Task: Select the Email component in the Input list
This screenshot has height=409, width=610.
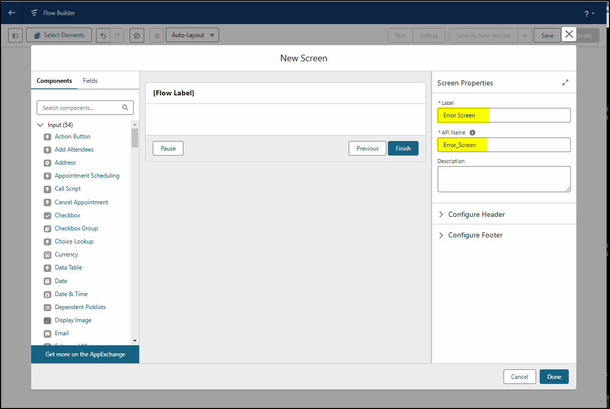Action: click(x=61, y=333)
